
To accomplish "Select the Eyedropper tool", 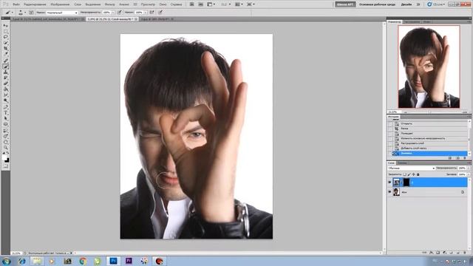I will pos(5,54).
